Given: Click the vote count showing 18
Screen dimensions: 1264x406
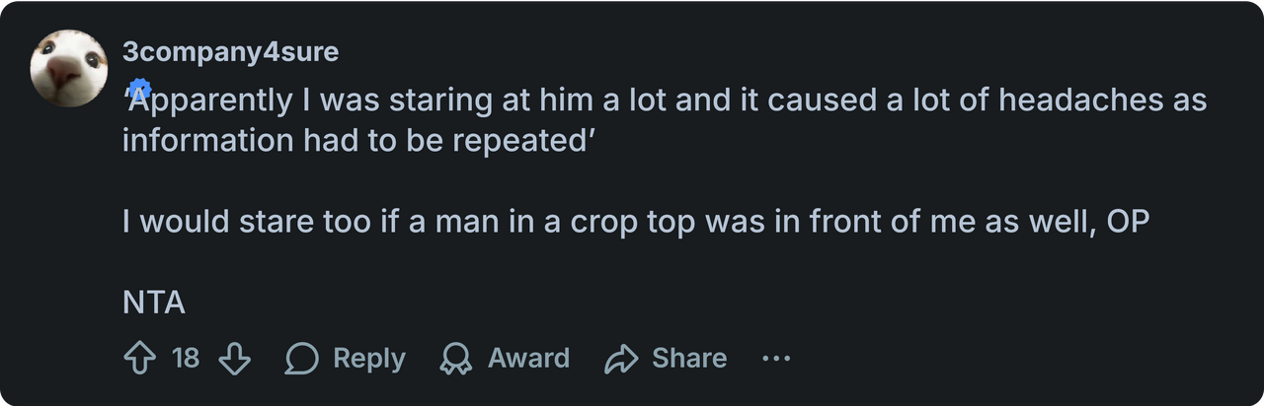Looking at the screenshot, I should click(186, 358).
